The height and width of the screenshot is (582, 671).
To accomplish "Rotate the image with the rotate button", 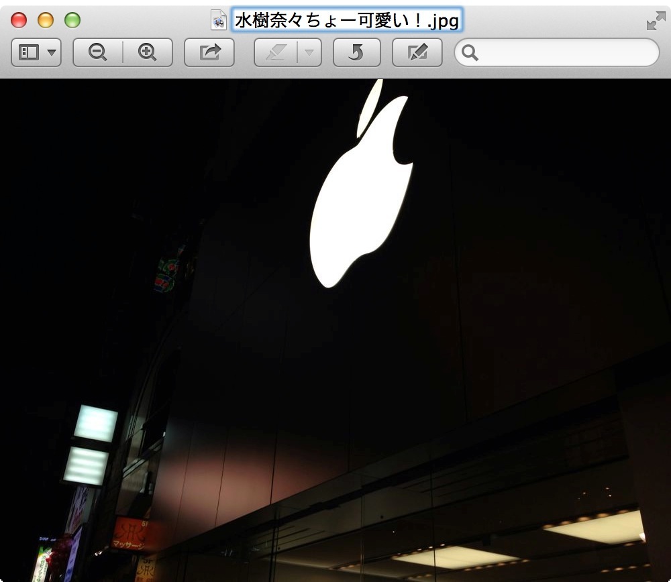I will tap(357, 52).
